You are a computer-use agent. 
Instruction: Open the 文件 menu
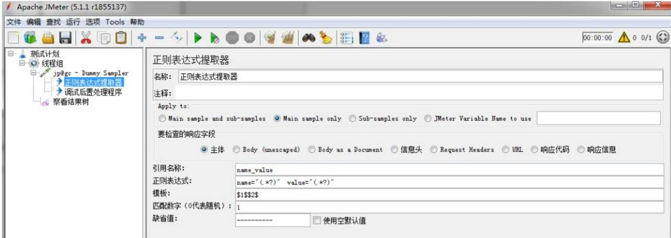click(x=14, y=22)
